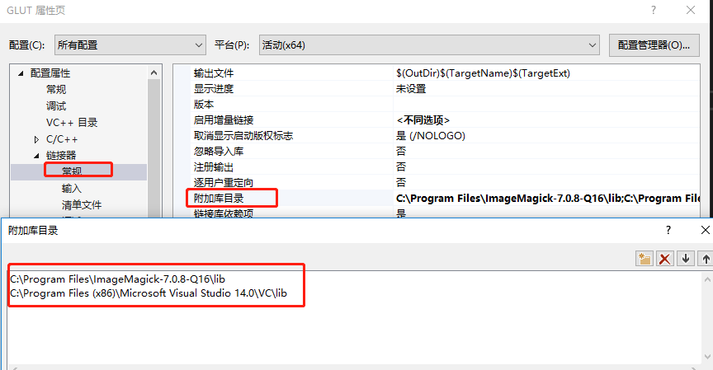This screenshot has width=713, height=370.
Task: Select 链接器 tree item
Action: point(61,156)
